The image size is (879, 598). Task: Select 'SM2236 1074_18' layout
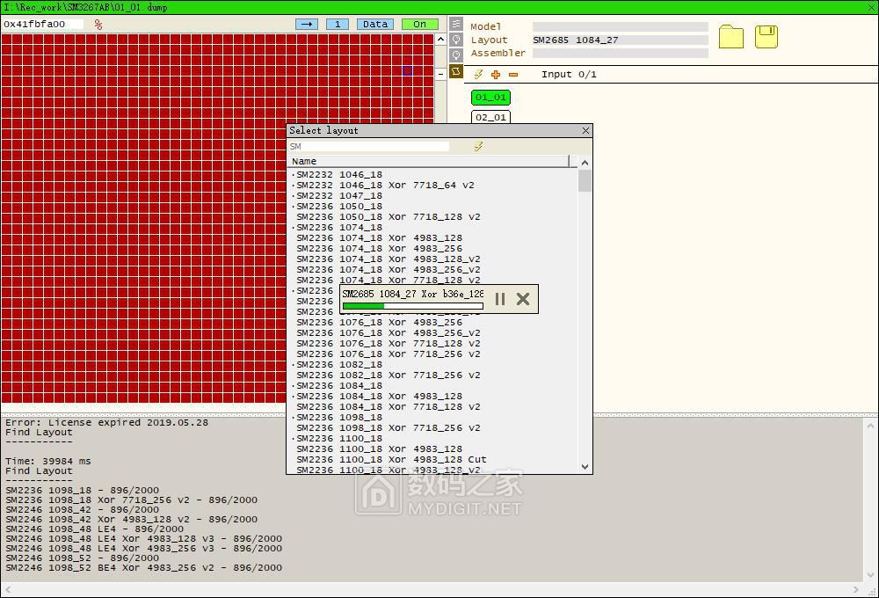[339, 228]
